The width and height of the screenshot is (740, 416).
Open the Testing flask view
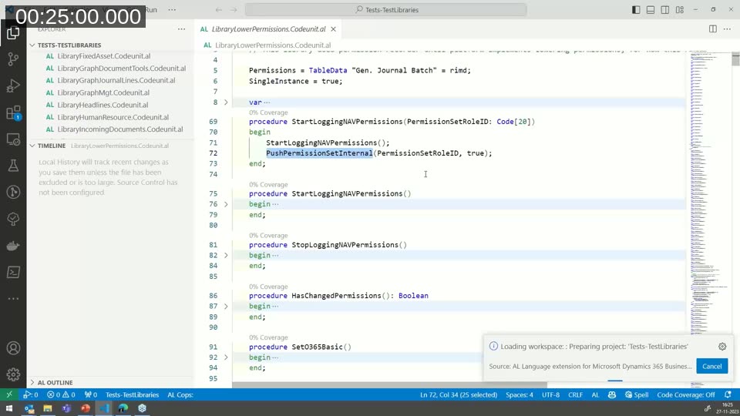coord(13,166)
